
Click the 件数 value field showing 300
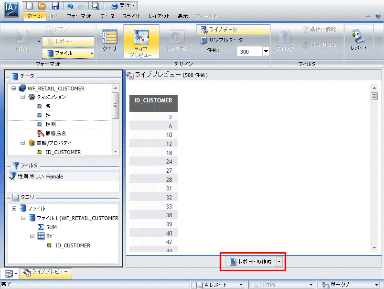click(x=249, y=52)
